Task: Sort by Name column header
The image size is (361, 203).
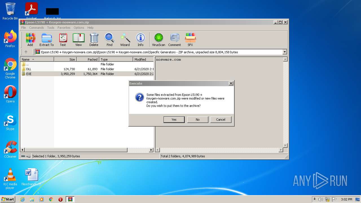Action: point(37,59)
